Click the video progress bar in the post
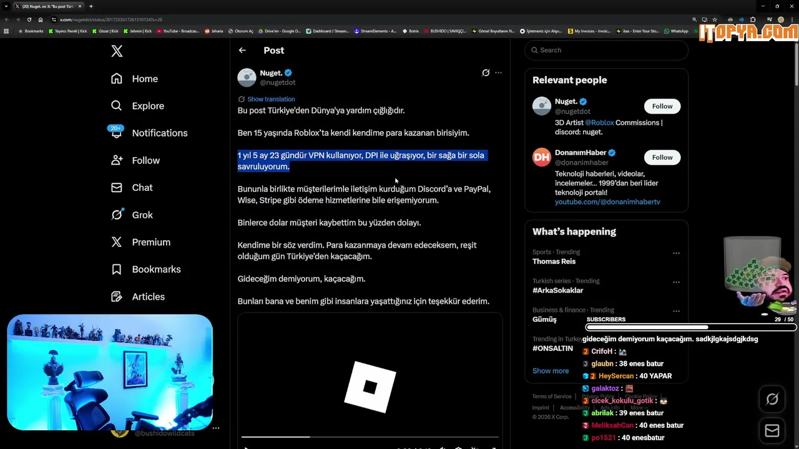 coord(370,437)
